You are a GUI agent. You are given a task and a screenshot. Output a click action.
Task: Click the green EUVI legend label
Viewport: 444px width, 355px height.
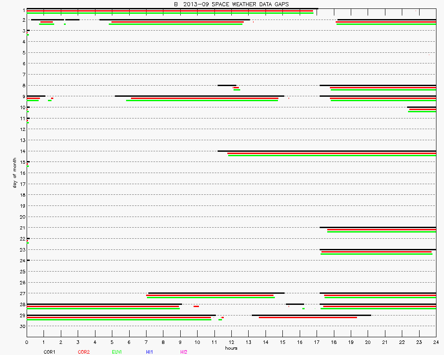[x=117, y=352]
